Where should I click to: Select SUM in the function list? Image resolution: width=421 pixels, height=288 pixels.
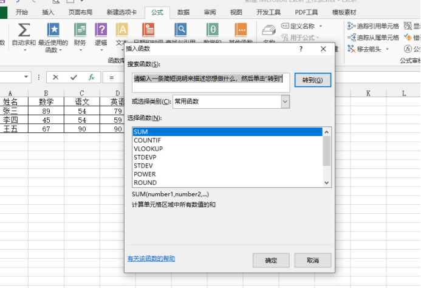227,132
